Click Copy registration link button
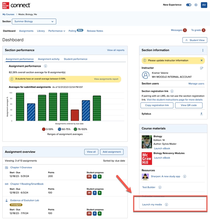210x220 pixels. [157, 105]
